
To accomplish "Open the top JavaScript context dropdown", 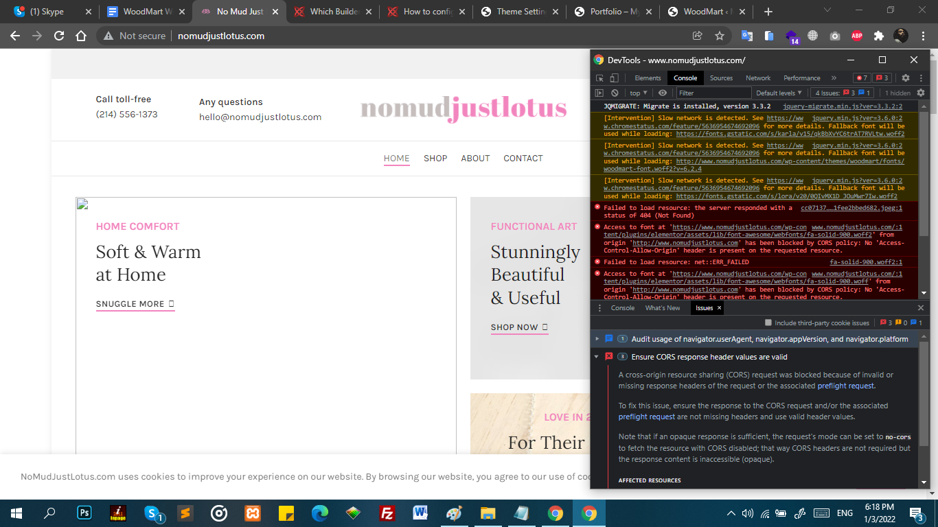I will 639,93.
